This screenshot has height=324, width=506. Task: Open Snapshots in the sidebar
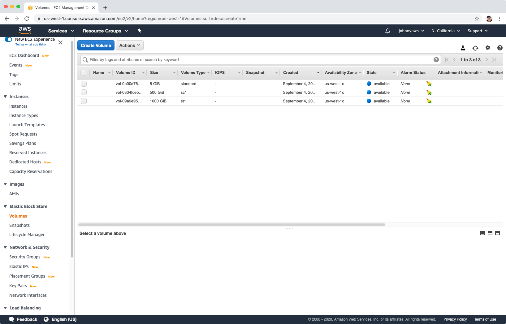[19, 225]
